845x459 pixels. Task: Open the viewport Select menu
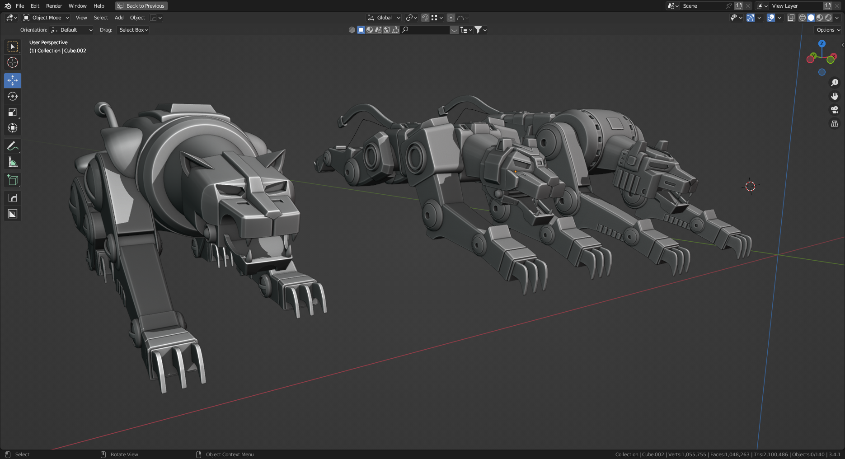pos(101,18)
